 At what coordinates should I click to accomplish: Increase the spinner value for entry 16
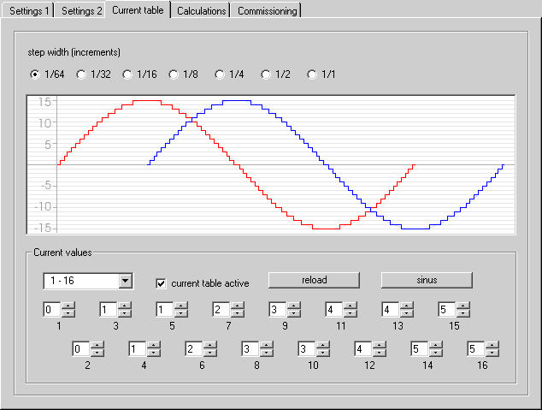pos(492,345)
